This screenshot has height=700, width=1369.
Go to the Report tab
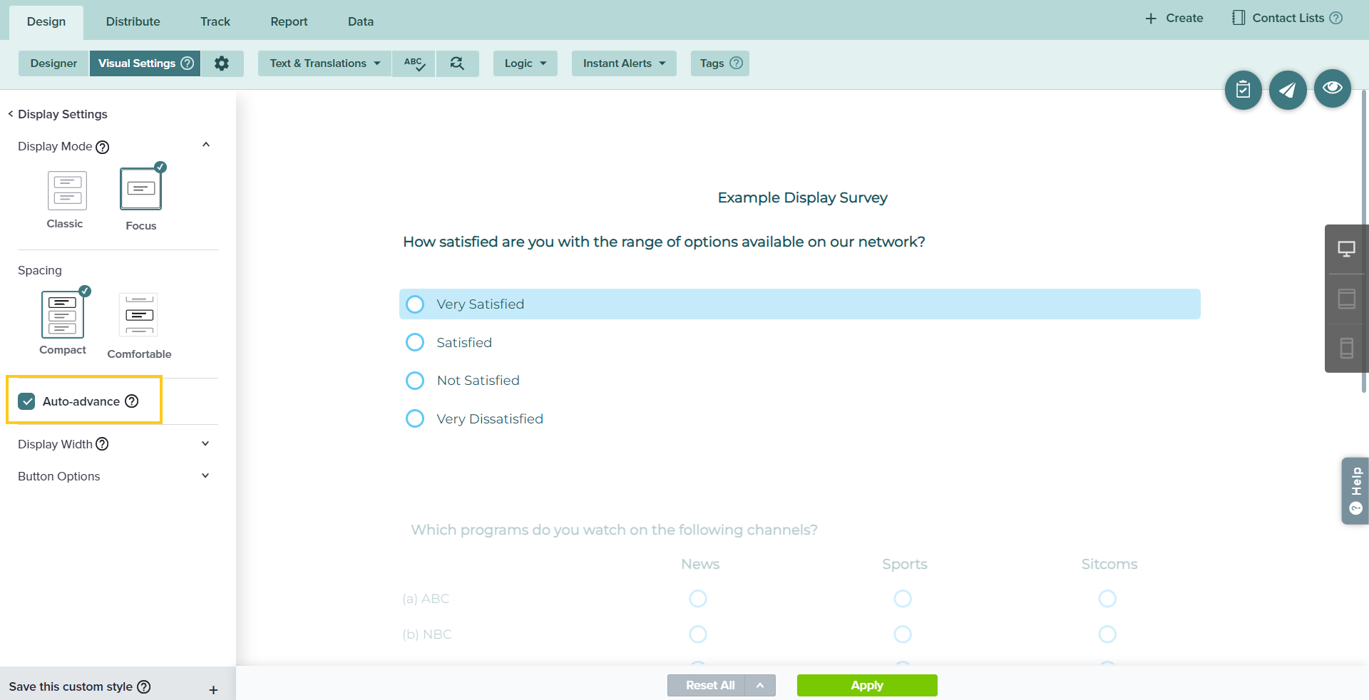point(289,21)
